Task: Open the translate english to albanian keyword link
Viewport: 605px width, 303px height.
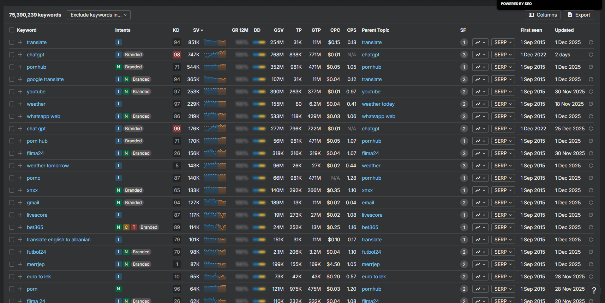Action: pos(59,240)
